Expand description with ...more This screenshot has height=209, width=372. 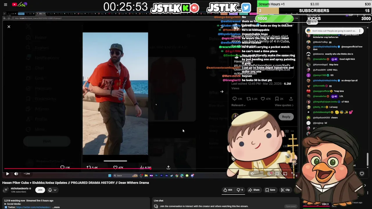tap(56, 207)
